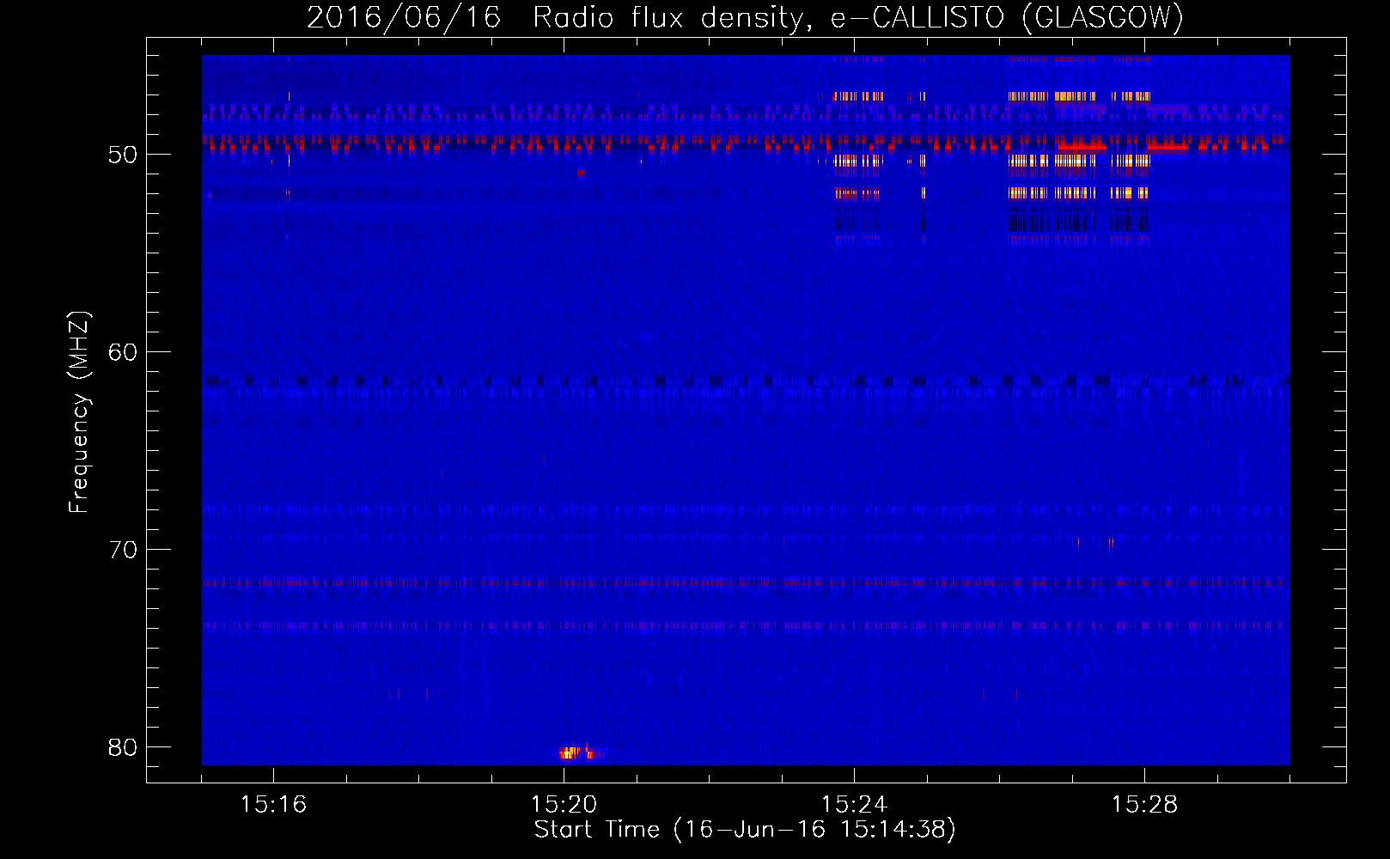Click the long red streak right of 15:28
The height and width of the screenshot is (859, 1390).
(x=1167, y=148)
